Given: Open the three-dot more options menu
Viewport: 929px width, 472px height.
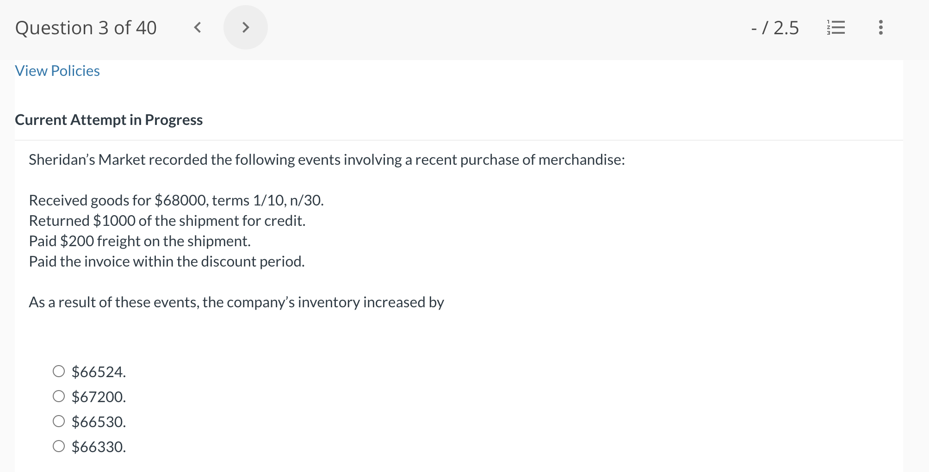Looking at the screenshot, I should pyautogui.click(x=880, y=28).
